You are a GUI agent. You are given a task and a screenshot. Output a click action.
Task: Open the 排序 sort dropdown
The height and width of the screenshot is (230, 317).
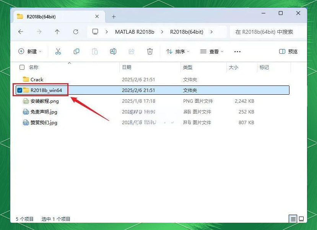[x=178, y=51]
